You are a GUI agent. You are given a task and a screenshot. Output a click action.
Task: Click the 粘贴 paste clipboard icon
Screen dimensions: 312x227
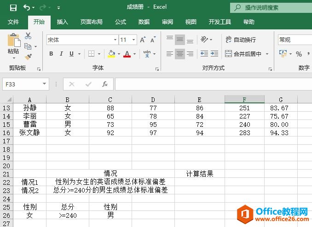tap(14, 40)
